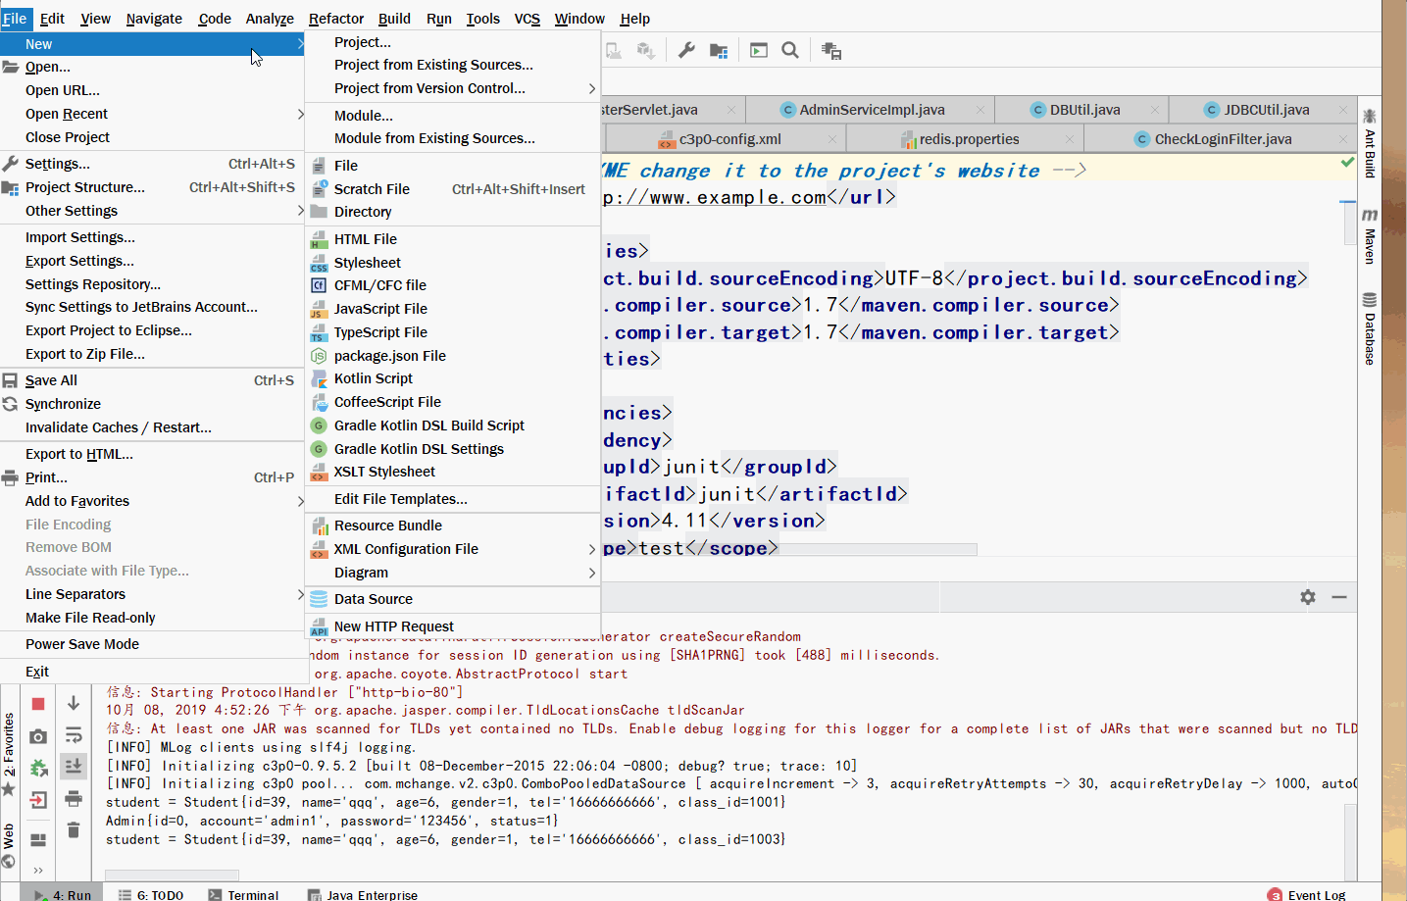Close the DBUtil.java tab
Viewport: 1407px width, 901px height.
point(1155,110)
